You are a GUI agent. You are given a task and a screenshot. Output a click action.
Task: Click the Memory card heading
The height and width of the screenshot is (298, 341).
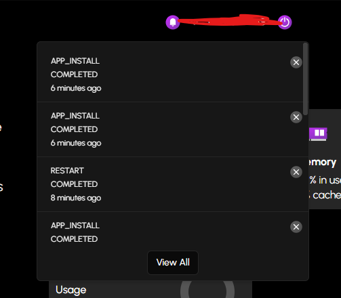pos(323,162)
